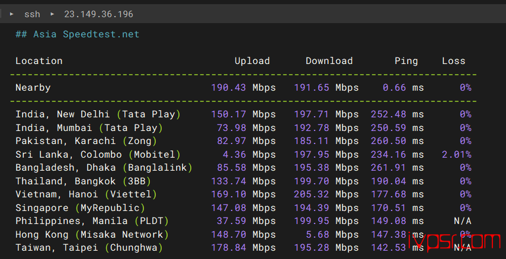Click Hanoi upload value 169.10
This screenshot has width=506, height=259.
point(229,194)
